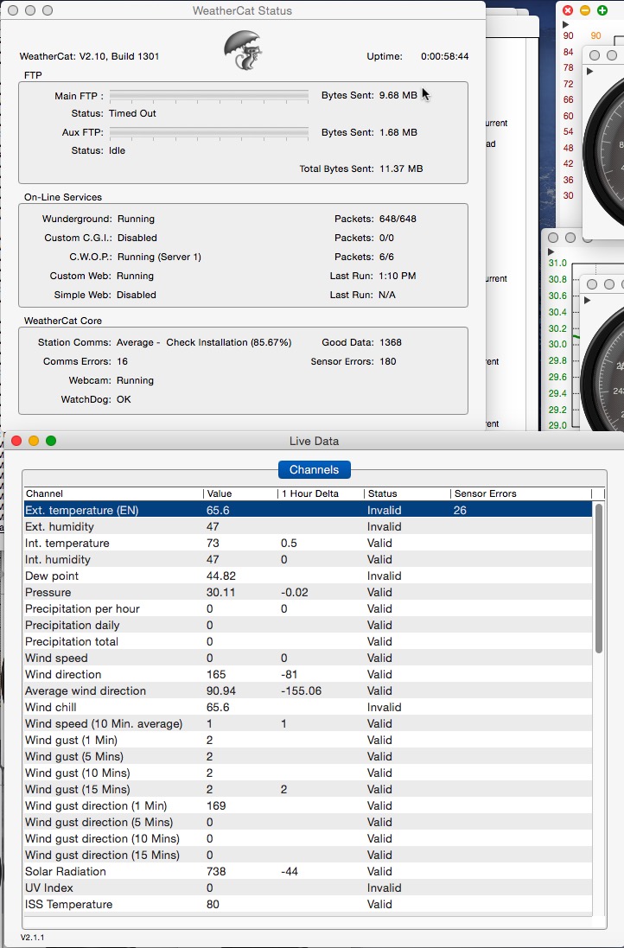Click the Main FTP progress bar

209,96
